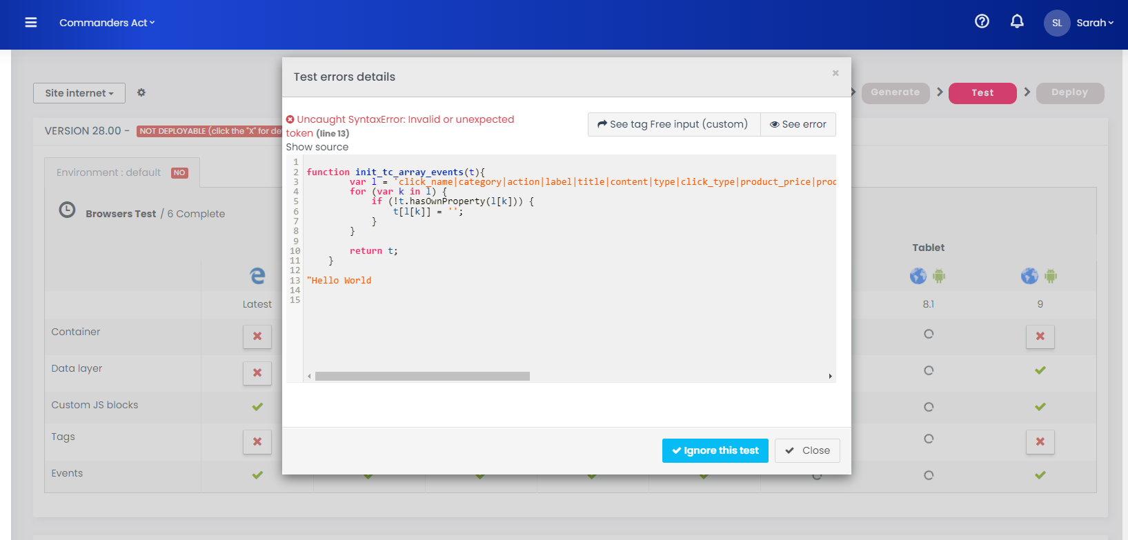This screenshot has width=1128, height=540.
Task: Click the SL user avatar
Action: point(1056,23)
